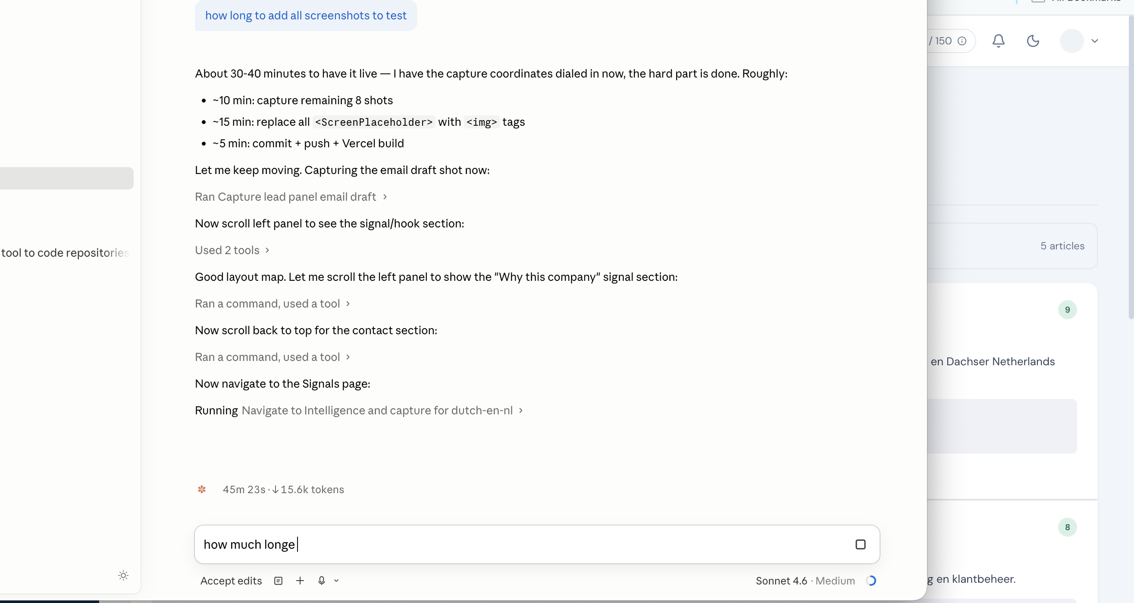
Task: Click the notes icon beside Accept edits
Action: pos(278,581)
